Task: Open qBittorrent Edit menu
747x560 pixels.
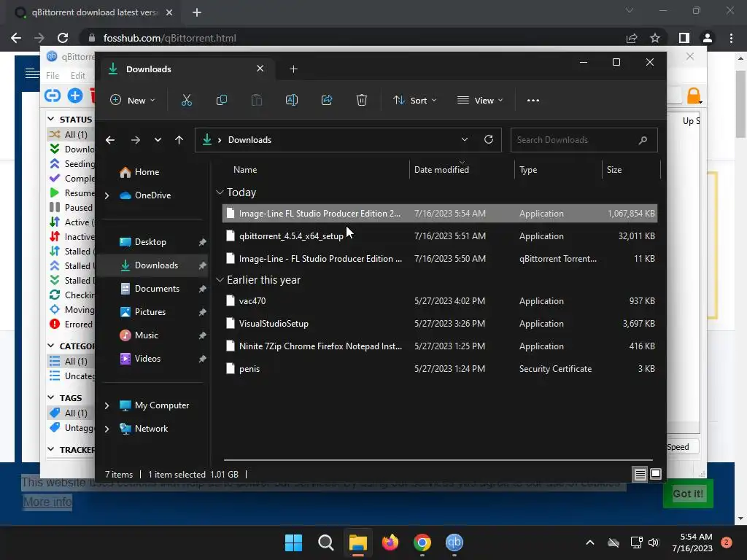Action: point(77,76)
